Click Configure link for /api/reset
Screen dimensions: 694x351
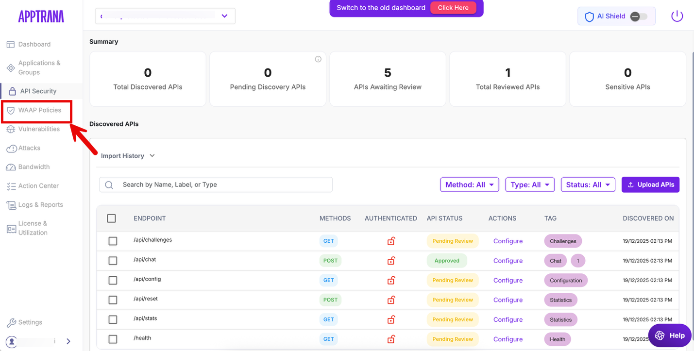tap(508, 300)
